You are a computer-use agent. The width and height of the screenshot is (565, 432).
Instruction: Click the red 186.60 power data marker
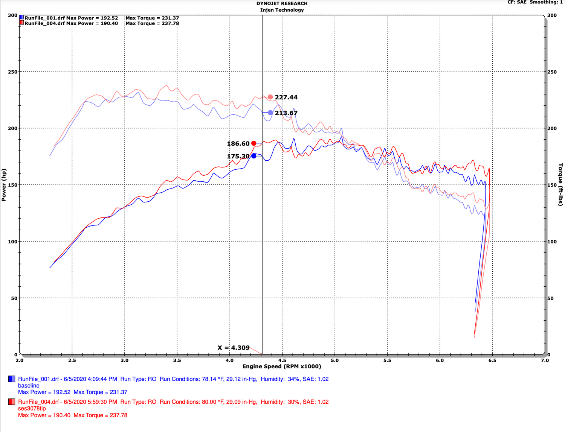[x=254, y=143]
